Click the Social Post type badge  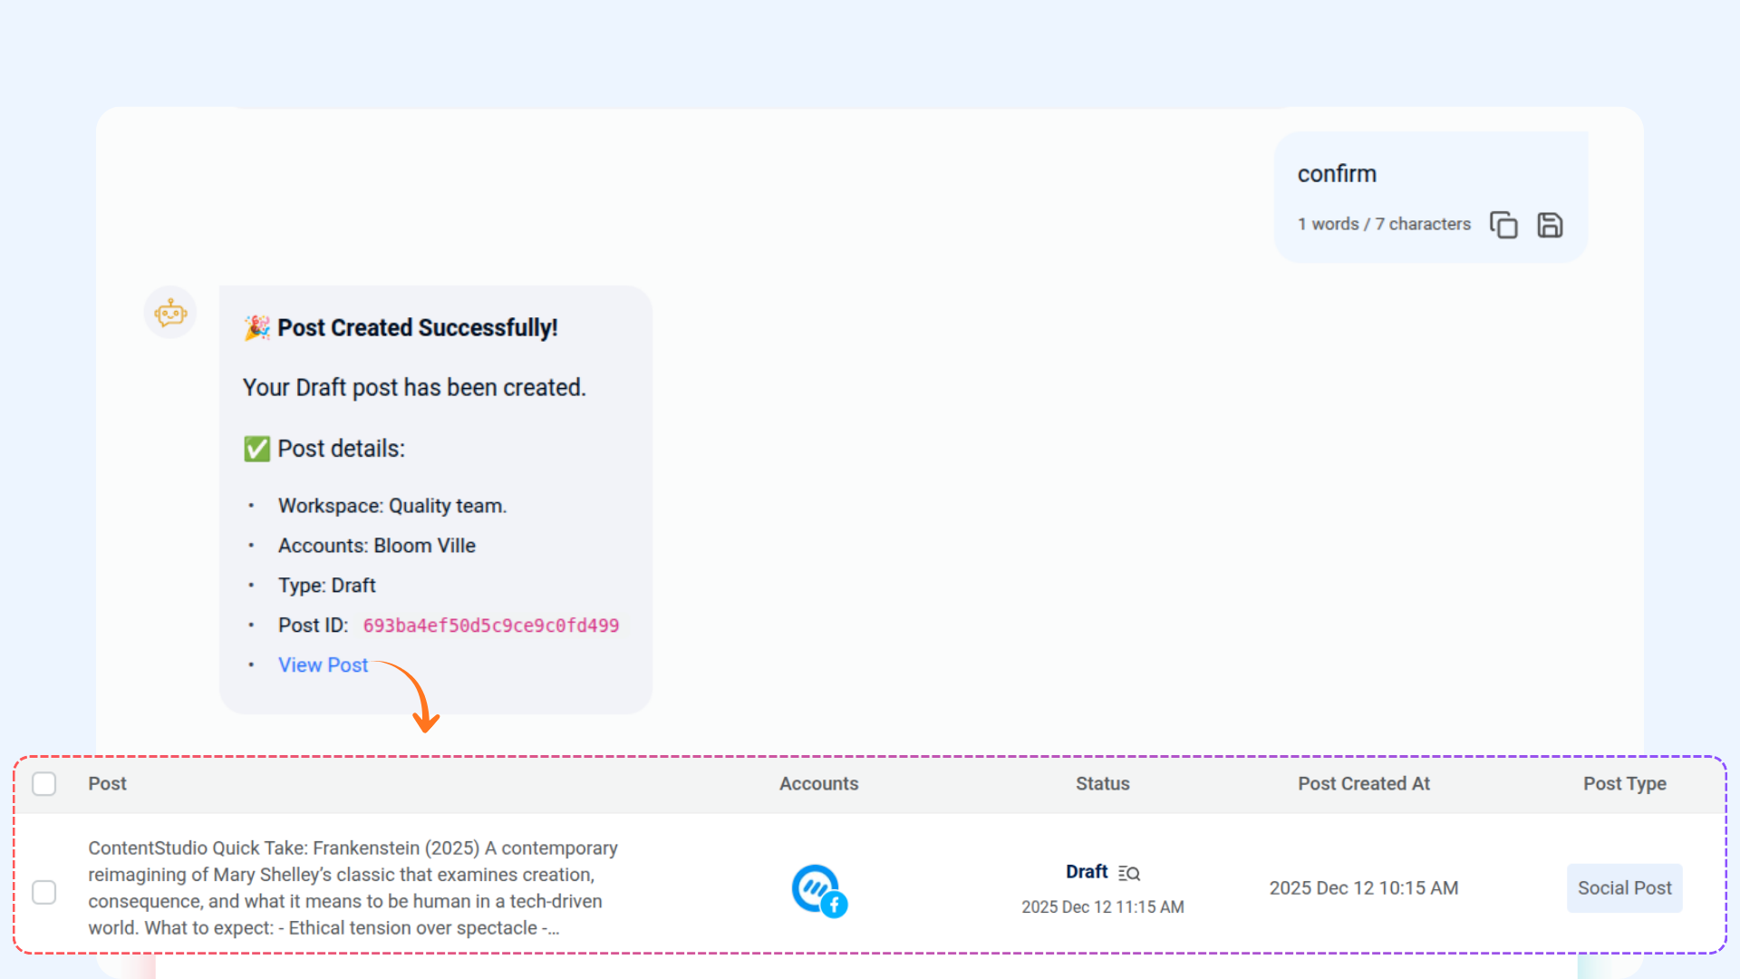[x=1624, y=888]
